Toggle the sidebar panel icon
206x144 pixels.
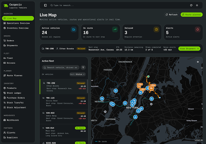45,5
